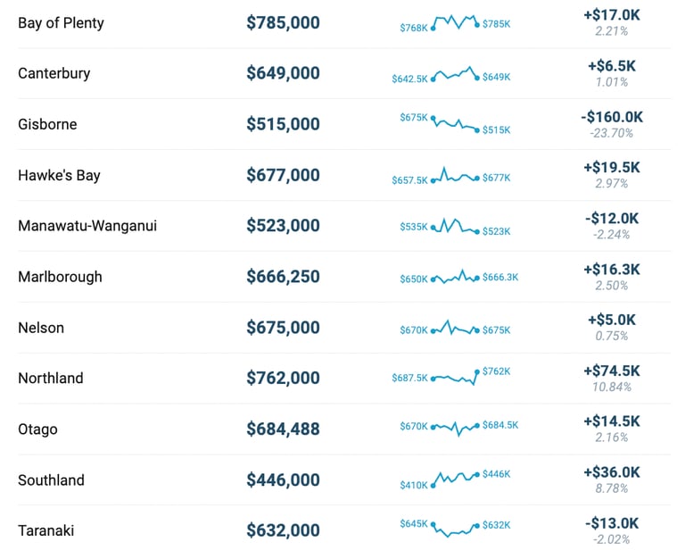Screen dimensions: 685x550
Task: Select the -$160.0K Gisborne change figure
Action: [x=612, y=117]
